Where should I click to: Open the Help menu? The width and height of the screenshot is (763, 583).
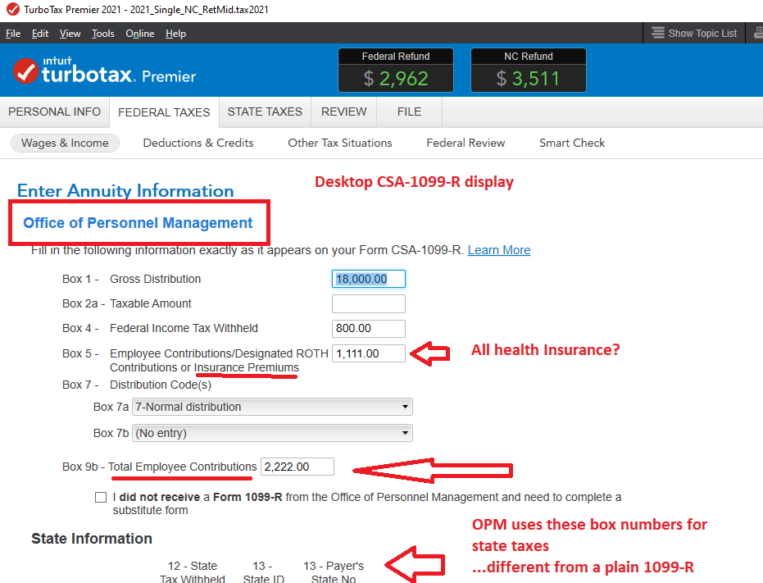coord(175,34)
